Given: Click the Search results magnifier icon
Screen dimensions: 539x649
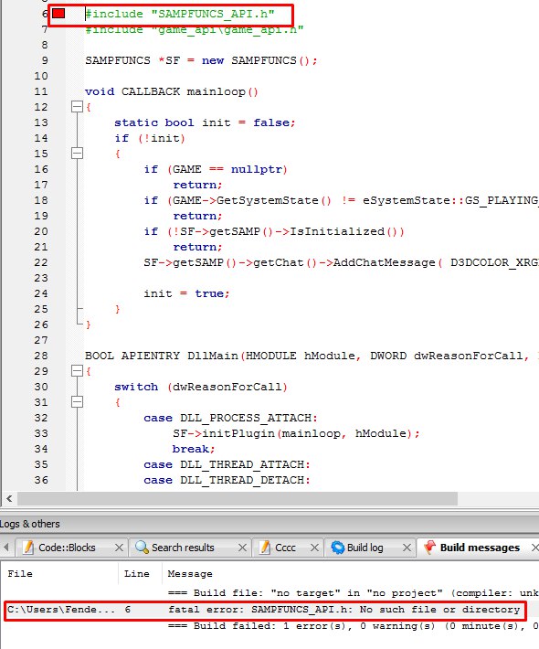Looking at the screenshot, I should [x=142, y=548].
